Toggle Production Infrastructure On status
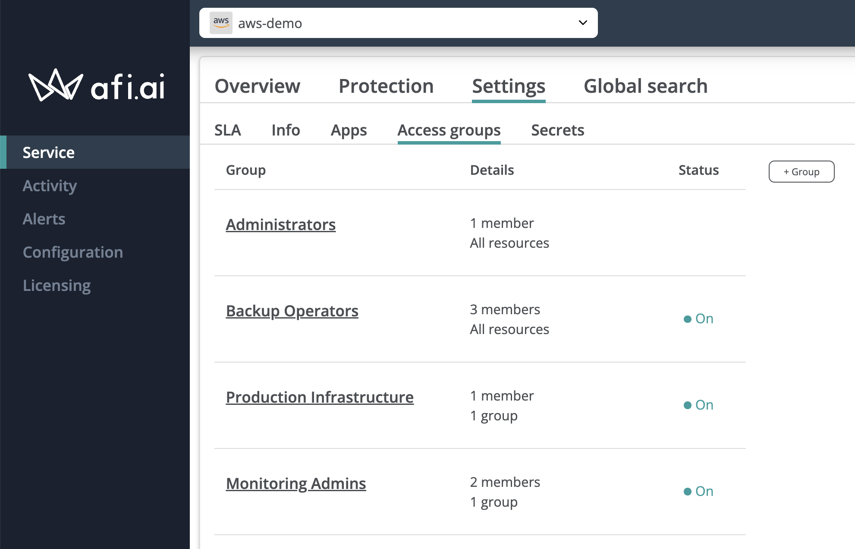 click(x=698, y=405)
